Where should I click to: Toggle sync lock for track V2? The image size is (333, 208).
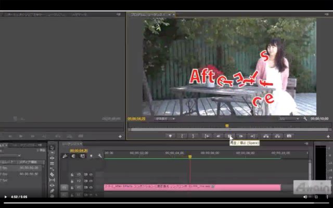(x=85, y=181)
